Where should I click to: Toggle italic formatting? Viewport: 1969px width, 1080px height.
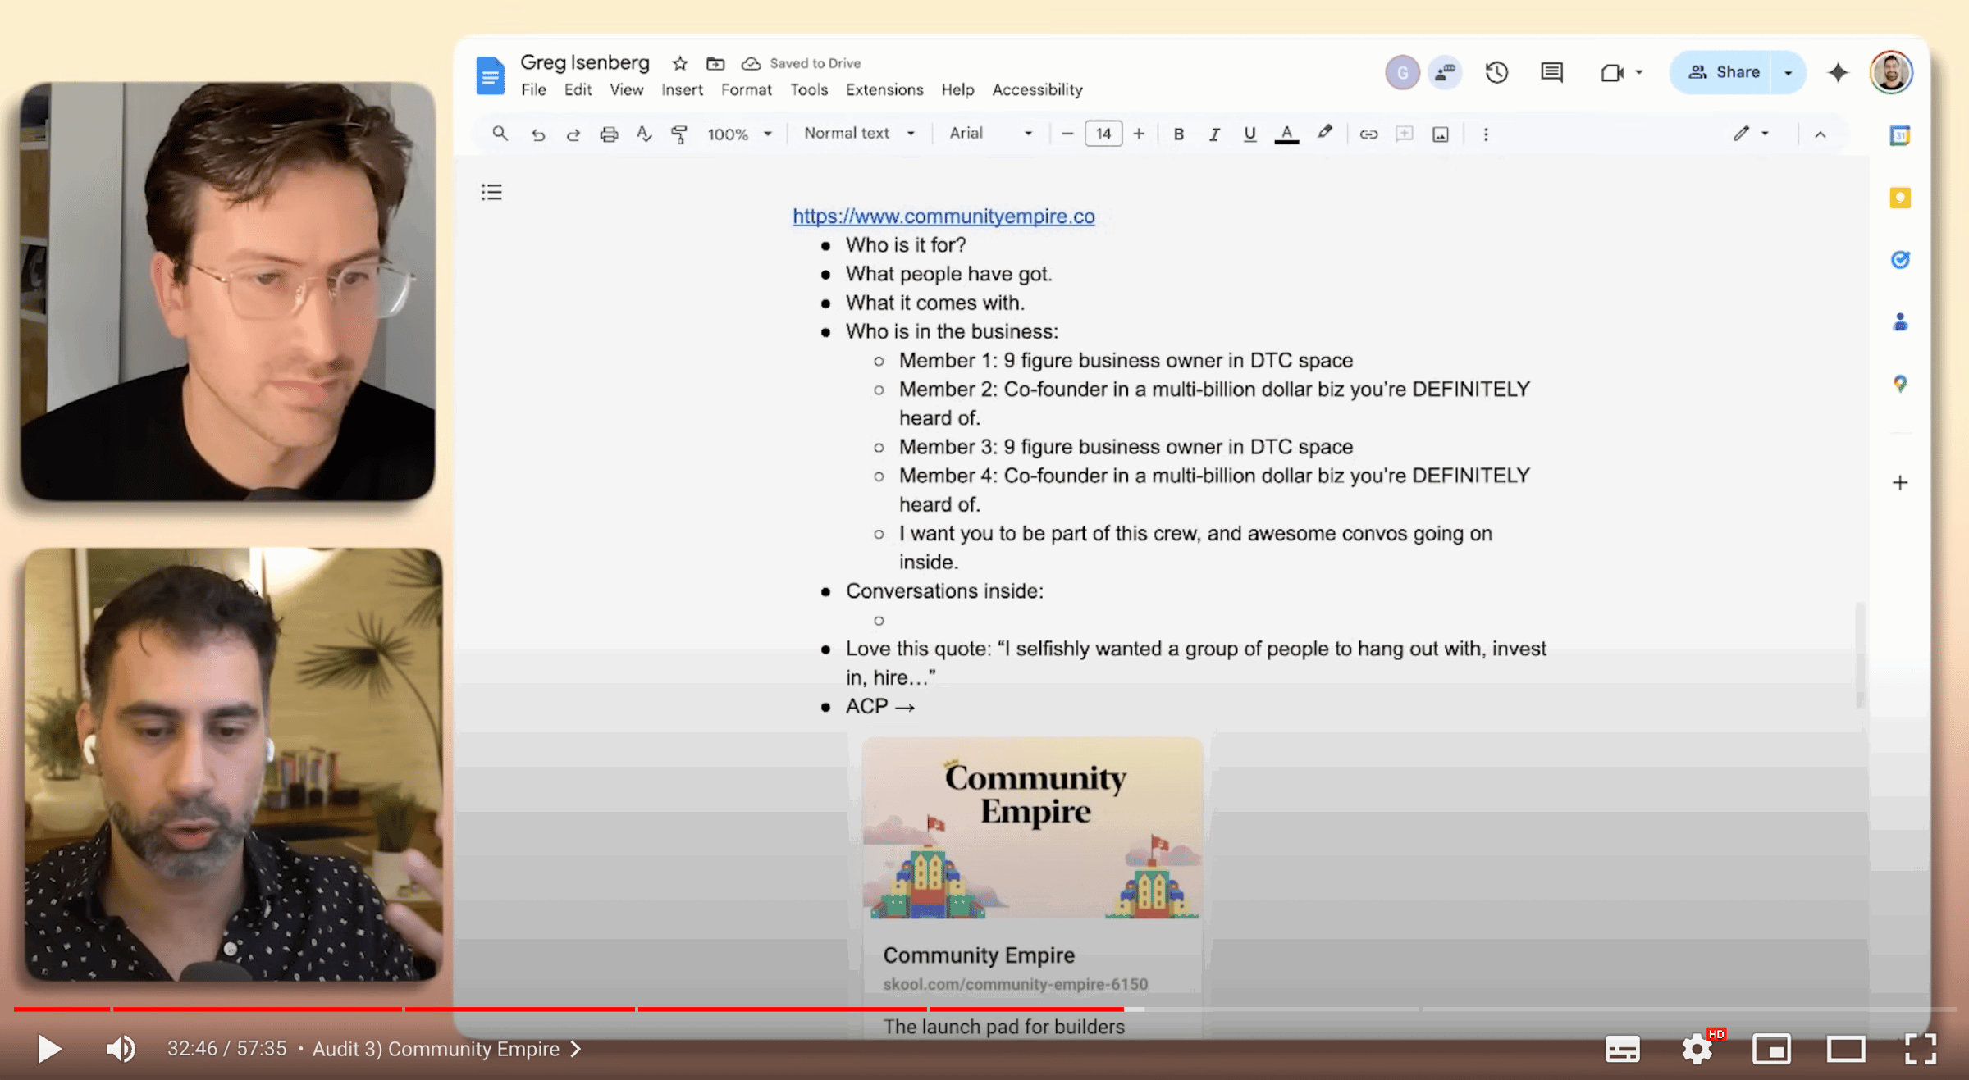coord(1214,134)
